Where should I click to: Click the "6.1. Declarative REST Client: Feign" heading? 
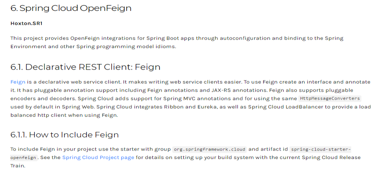pos(85,67)
